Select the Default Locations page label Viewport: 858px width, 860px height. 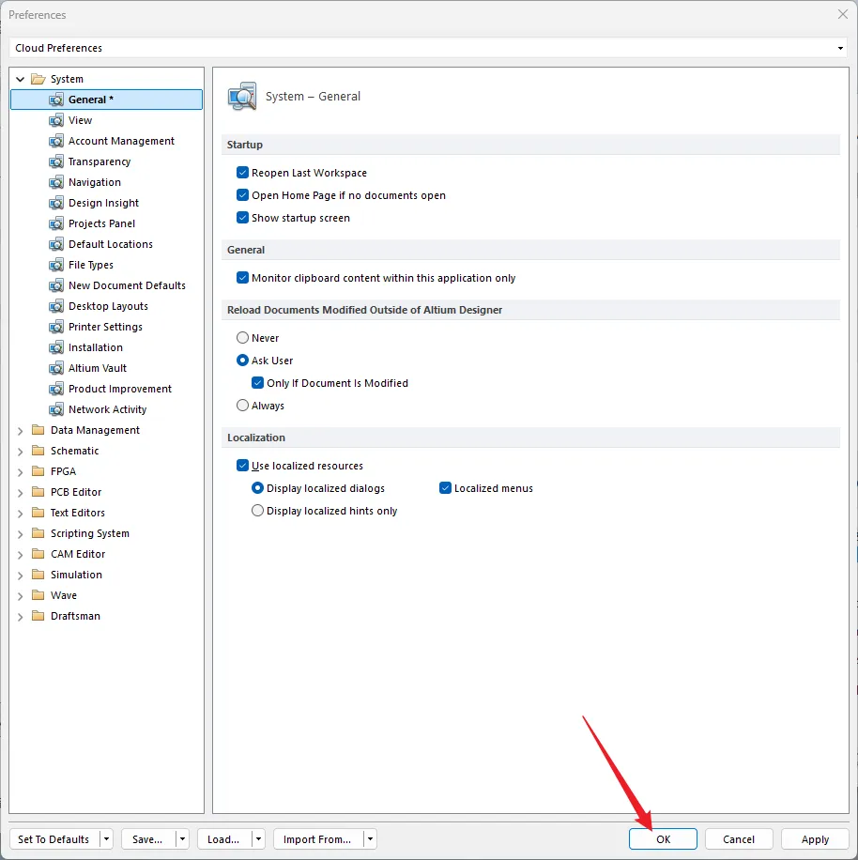click(110, 244)
